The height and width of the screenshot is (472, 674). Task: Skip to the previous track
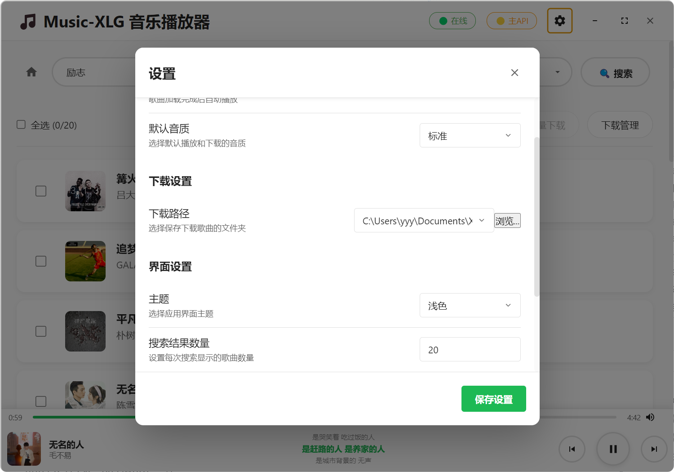click(572, 449)
